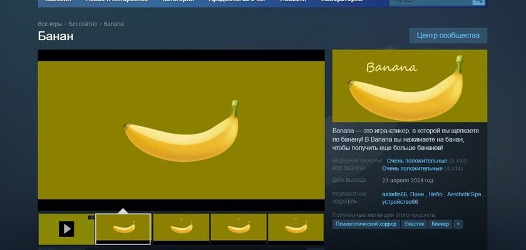Select the third banana screenshot thumbnail
Image resolution: width=526 pixels, height=250 pixels.
tap(181, 229)
